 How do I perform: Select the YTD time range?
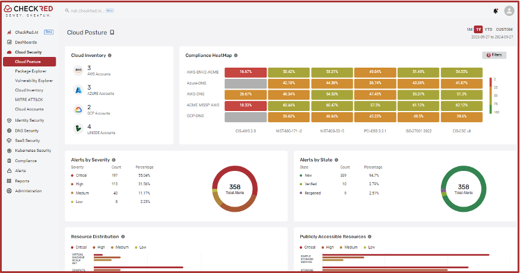click(488, 29)
